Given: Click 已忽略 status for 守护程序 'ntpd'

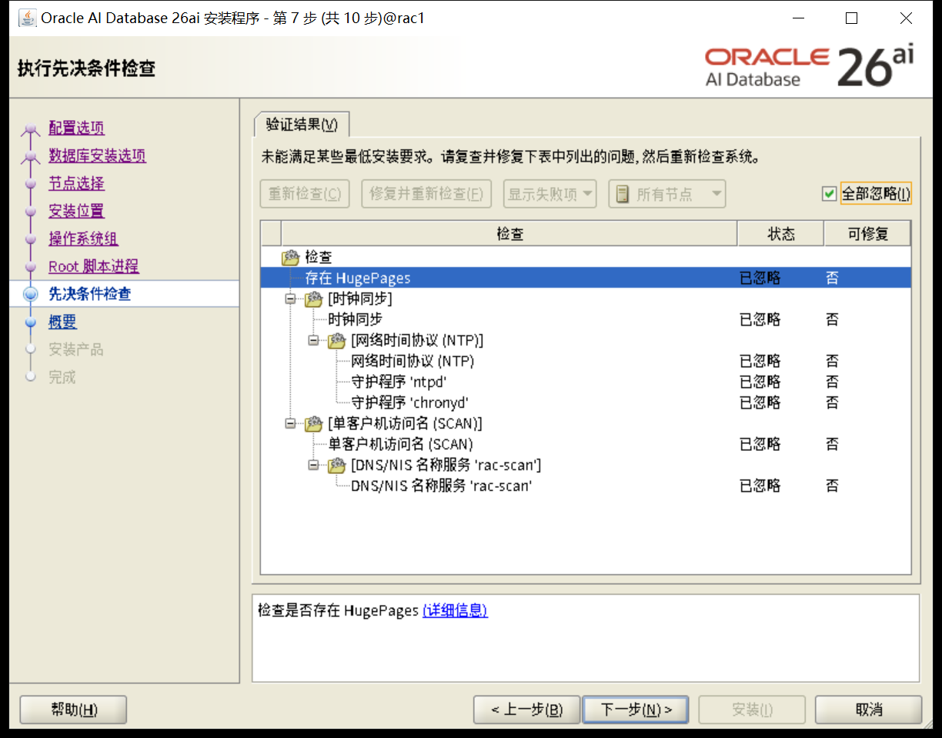Looking at the screenshot, I should tap(760, 382).
